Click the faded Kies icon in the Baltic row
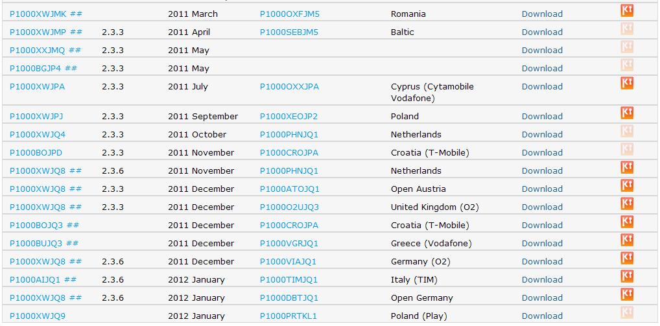 pos(626,29)
